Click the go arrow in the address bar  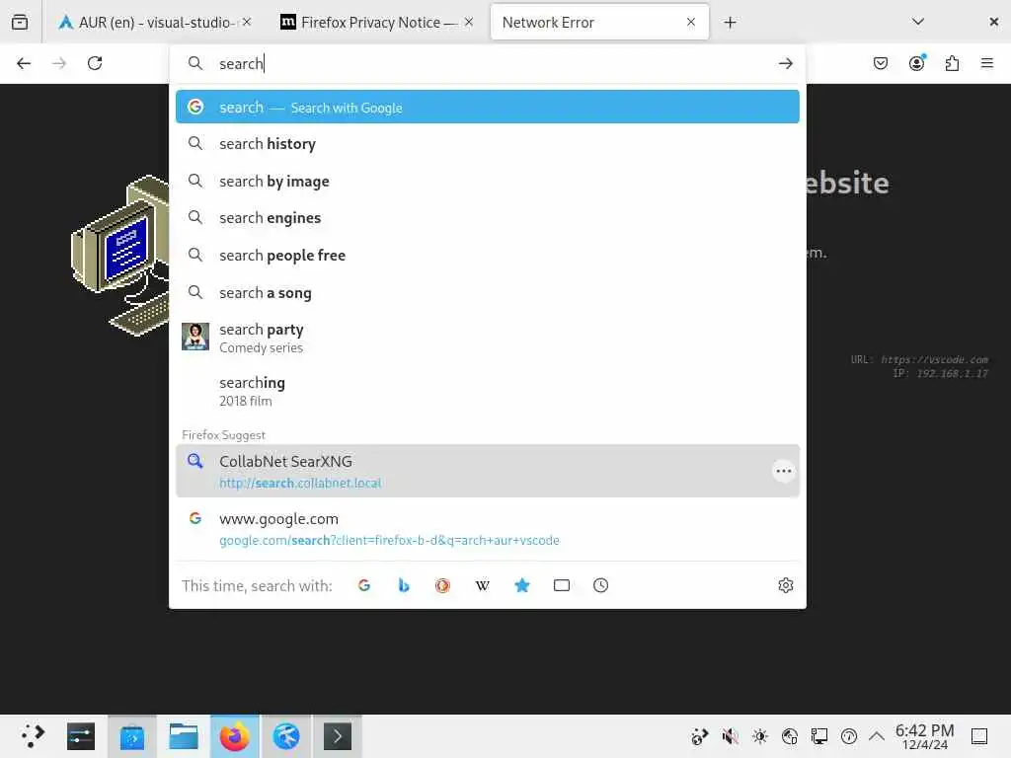tap(785, 63)
